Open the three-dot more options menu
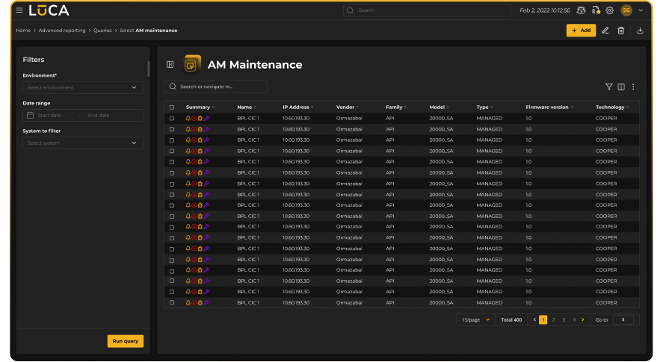This screenshot has width=663, height=362. [x=633, y=87]
